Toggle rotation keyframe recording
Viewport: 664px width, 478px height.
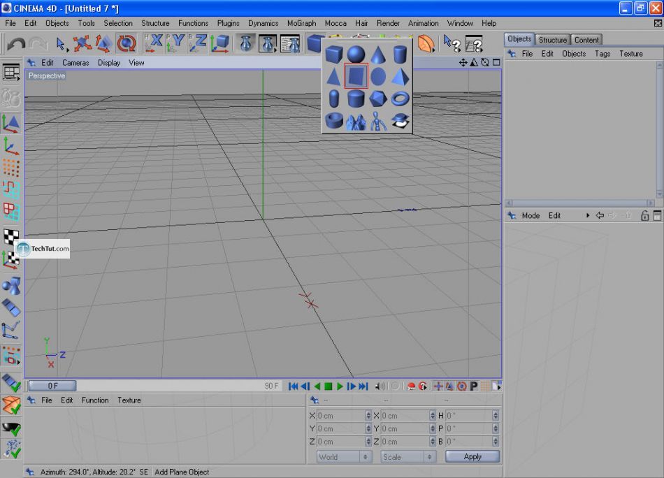[x=461, y=386]
